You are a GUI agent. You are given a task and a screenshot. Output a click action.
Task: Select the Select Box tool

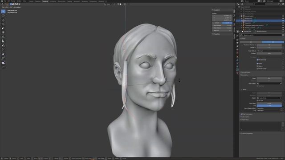(3, 12)
